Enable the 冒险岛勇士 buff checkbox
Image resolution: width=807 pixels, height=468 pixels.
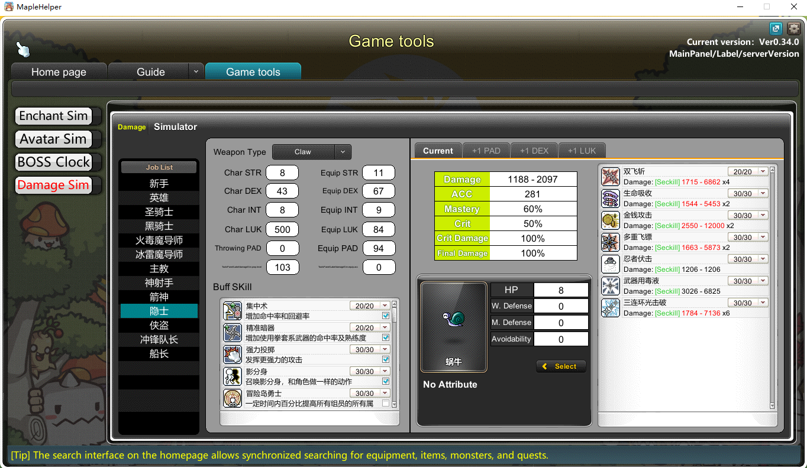386,404
